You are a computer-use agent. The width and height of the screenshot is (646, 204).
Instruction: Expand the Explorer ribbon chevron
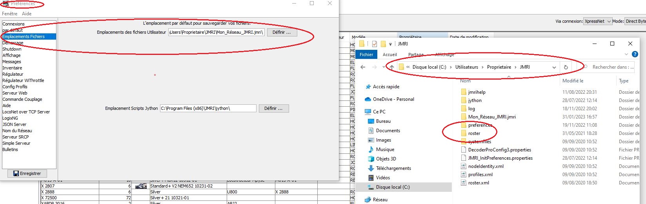click(x=626, y=55)
